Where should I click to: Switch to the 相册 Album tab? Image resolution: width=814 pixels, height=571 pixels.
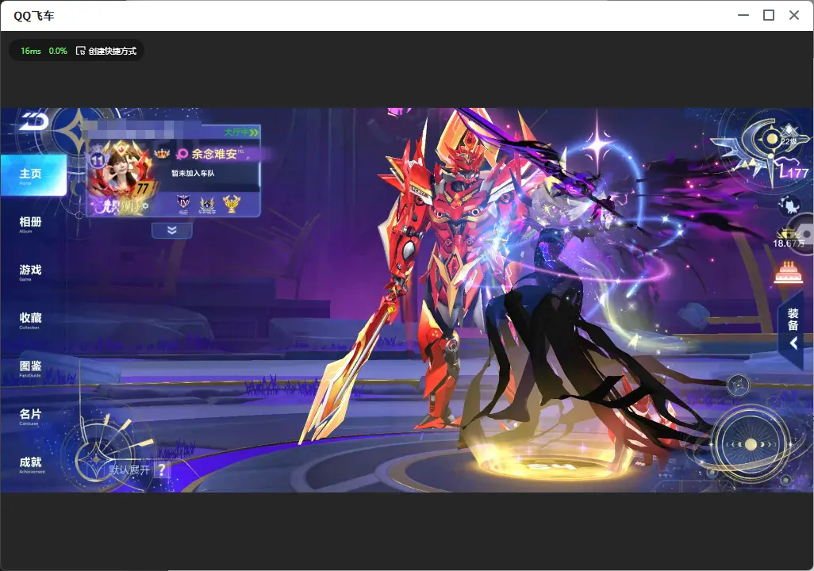pyautogui.click(x=30, y=224)
